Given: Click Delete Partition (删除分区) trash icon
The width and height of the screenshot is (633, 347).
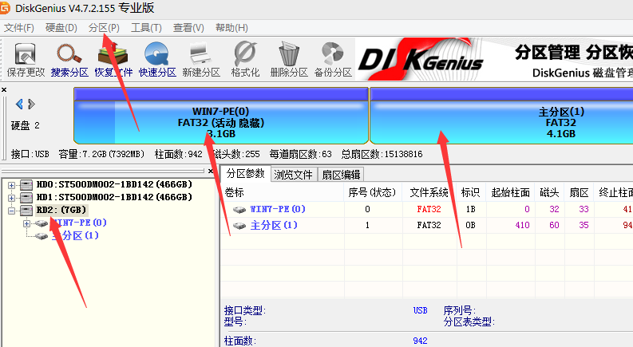Looking at the screenshot, I should click(289, 60).
